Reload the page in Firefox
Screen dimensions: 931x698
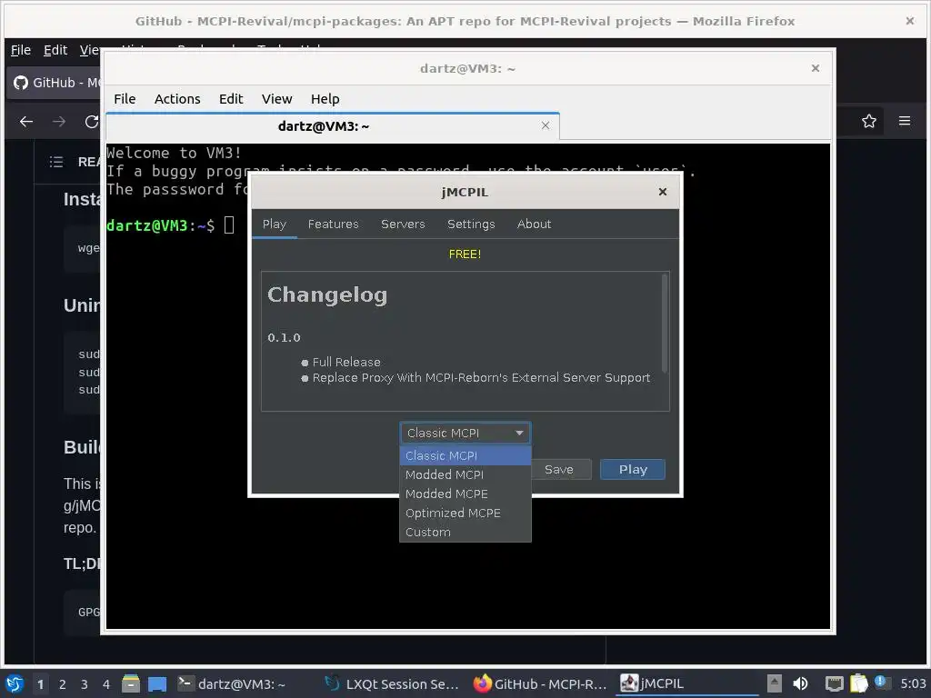92,122
